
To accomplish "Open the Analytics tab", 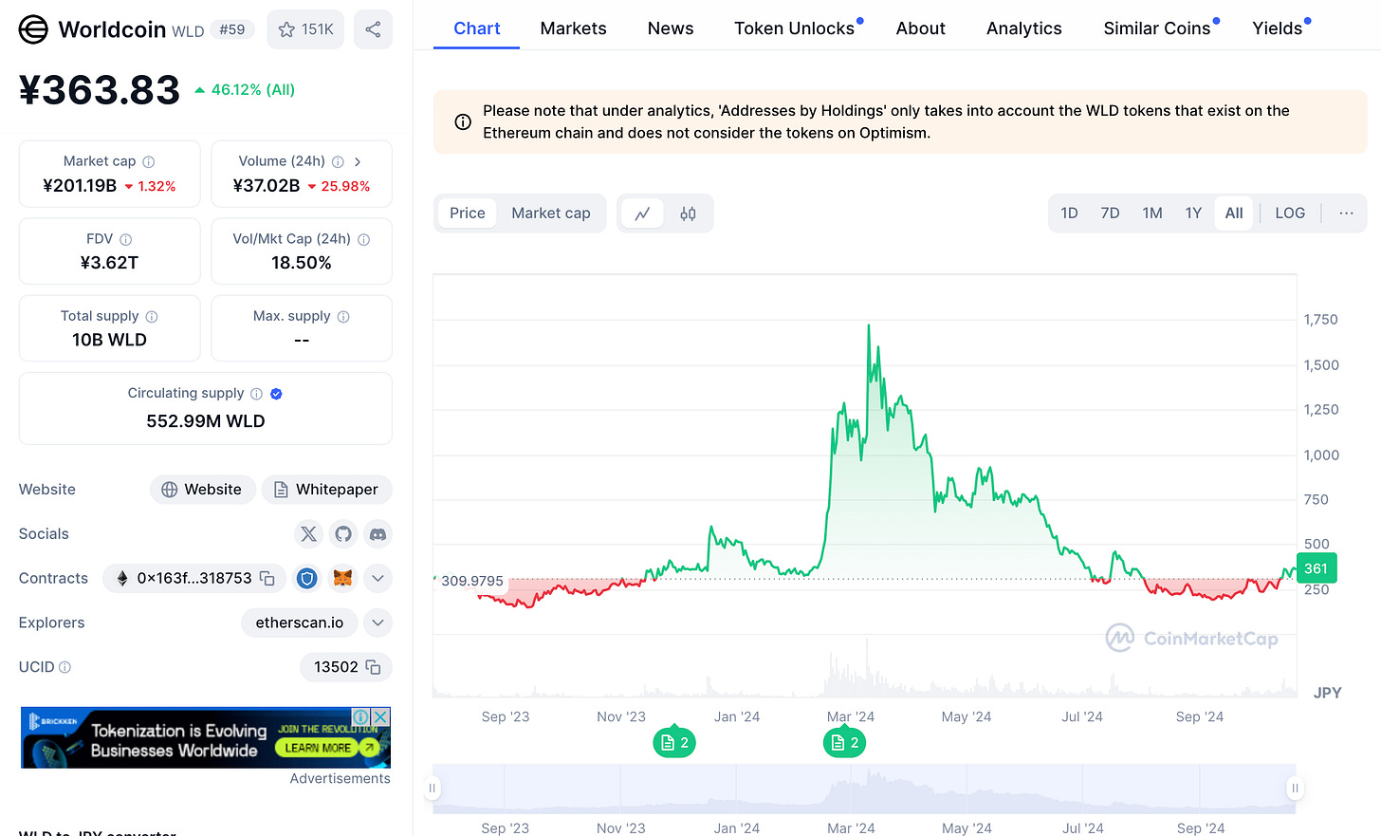I will click(1024, 28).
